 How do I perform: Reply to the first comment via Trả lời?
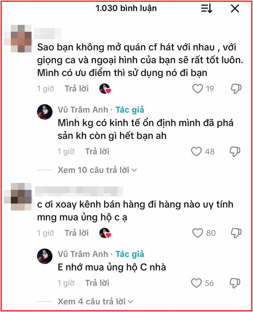pos(77,88)
